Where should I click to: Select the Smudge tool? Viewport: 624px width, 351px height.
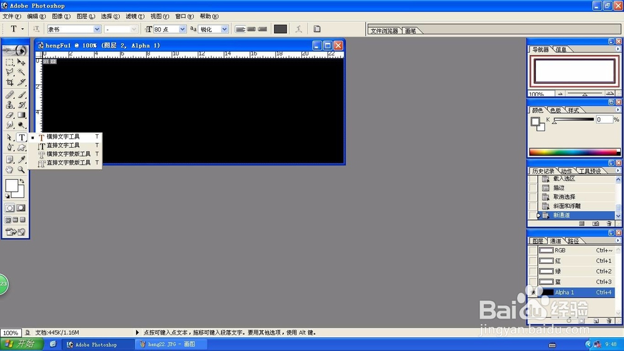click(x=9, y=125)
